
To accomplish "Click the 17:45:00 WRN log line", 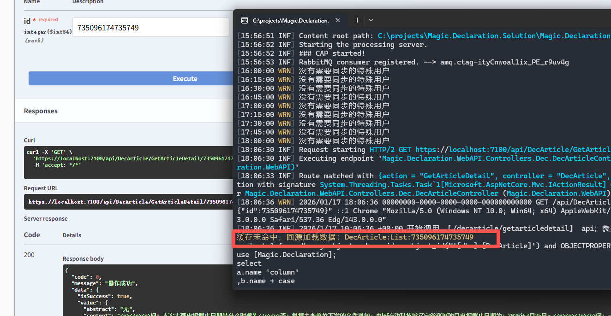I will click(x=313, y=132).
